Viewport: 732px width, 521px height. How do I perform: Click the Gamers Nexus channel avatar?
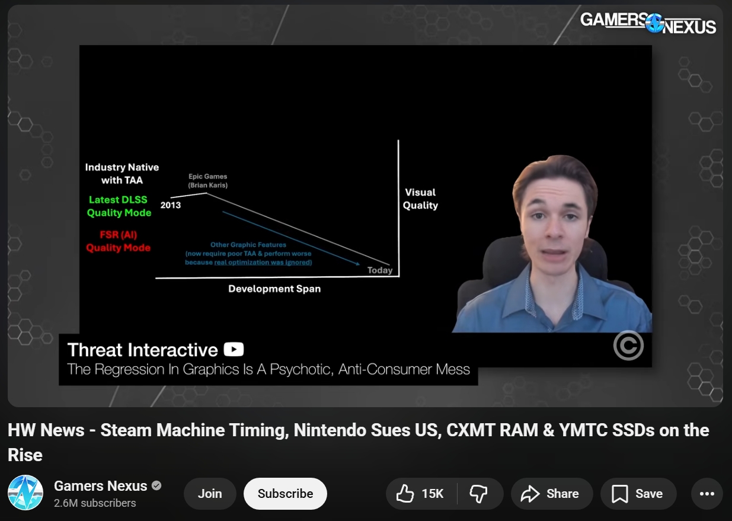click(25, 493)
